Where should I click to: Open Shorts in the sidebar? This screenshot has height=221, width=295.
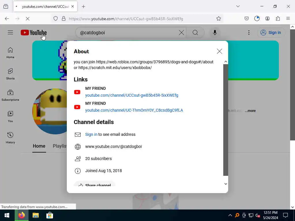pos(10,74)
